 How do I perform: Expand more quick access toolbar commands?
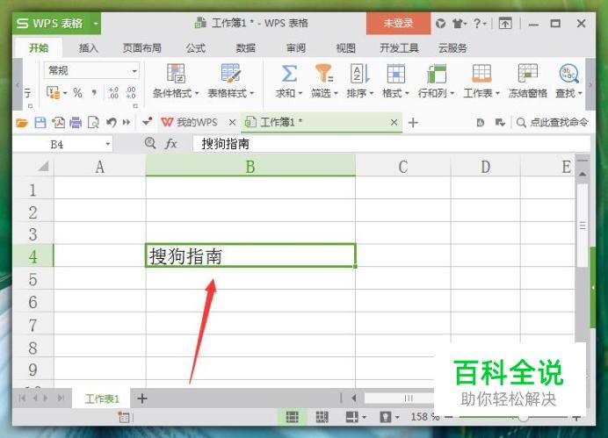click(x=127, y=123)
